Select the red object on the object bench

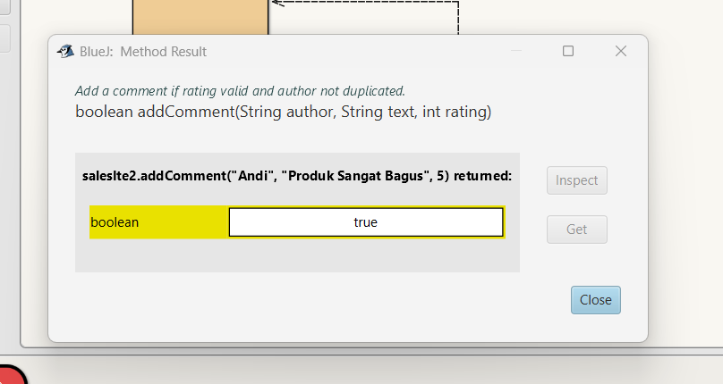coord(11,375)
